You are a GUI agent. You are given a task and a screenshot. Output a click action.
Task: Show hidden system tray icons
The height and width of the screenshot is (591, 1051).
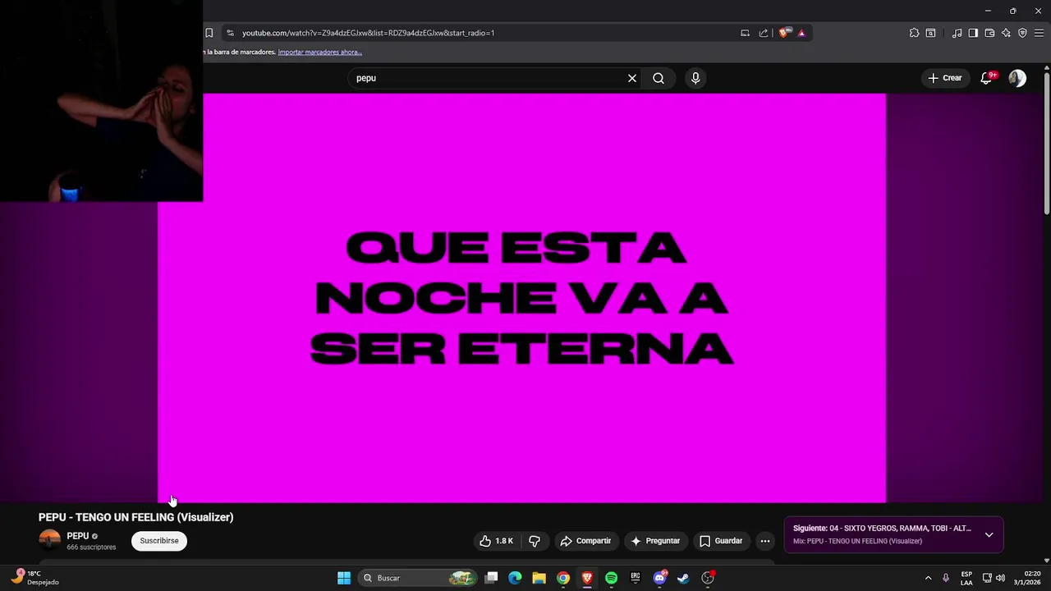[x=929, y=578]
